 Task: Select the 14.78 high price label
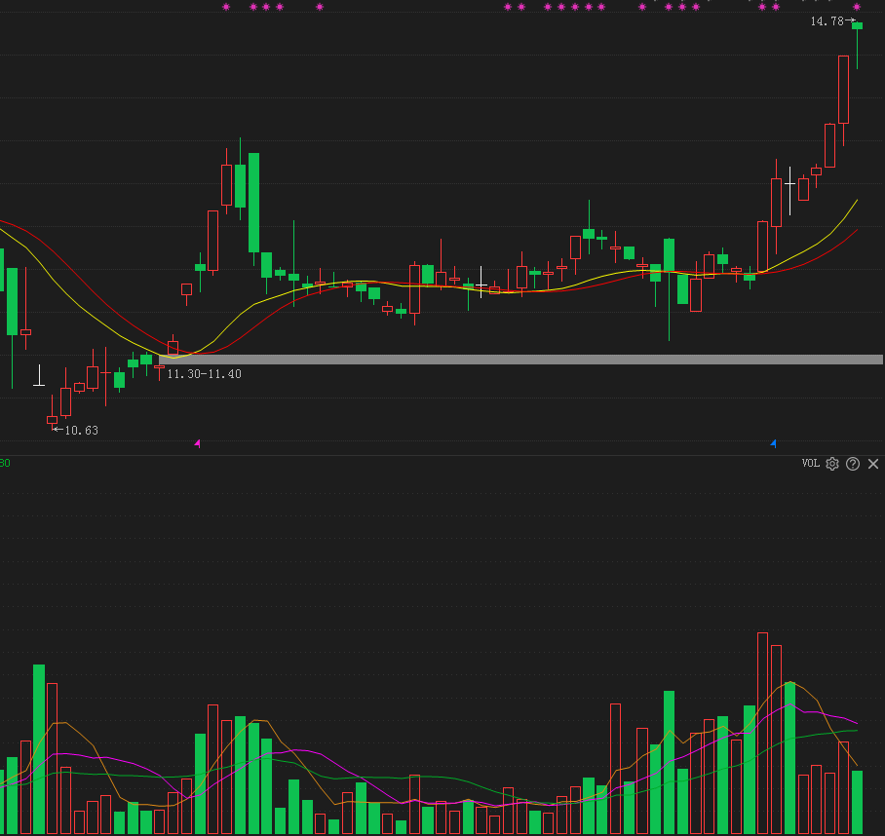pos(827,21)
